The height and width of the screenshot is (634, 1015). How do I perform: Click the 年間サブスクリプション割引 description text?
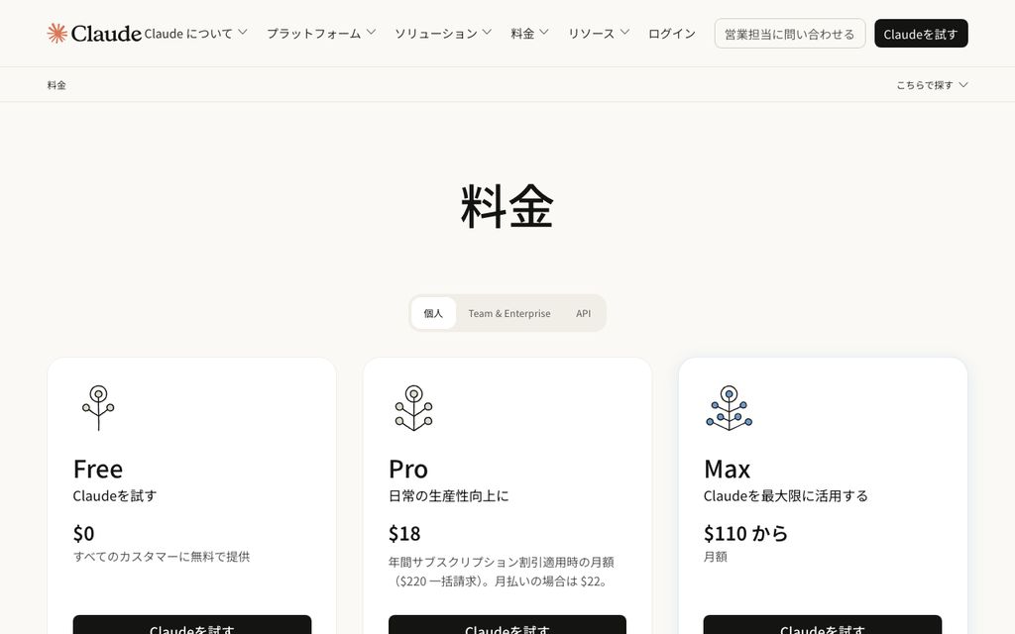[x=501, y=572]
